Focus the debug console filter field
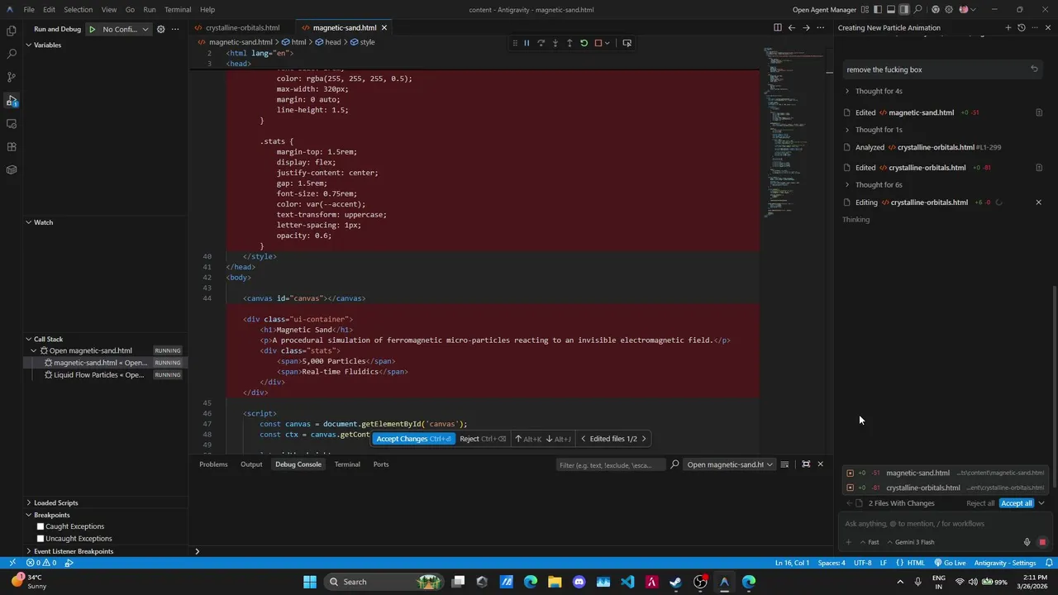The width and height of the screenshot is (1058, 595). [x=610, y=464]
